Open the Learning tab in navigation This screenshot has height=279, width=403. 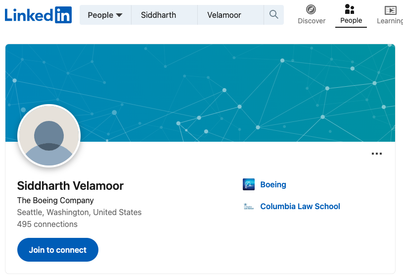390,15
